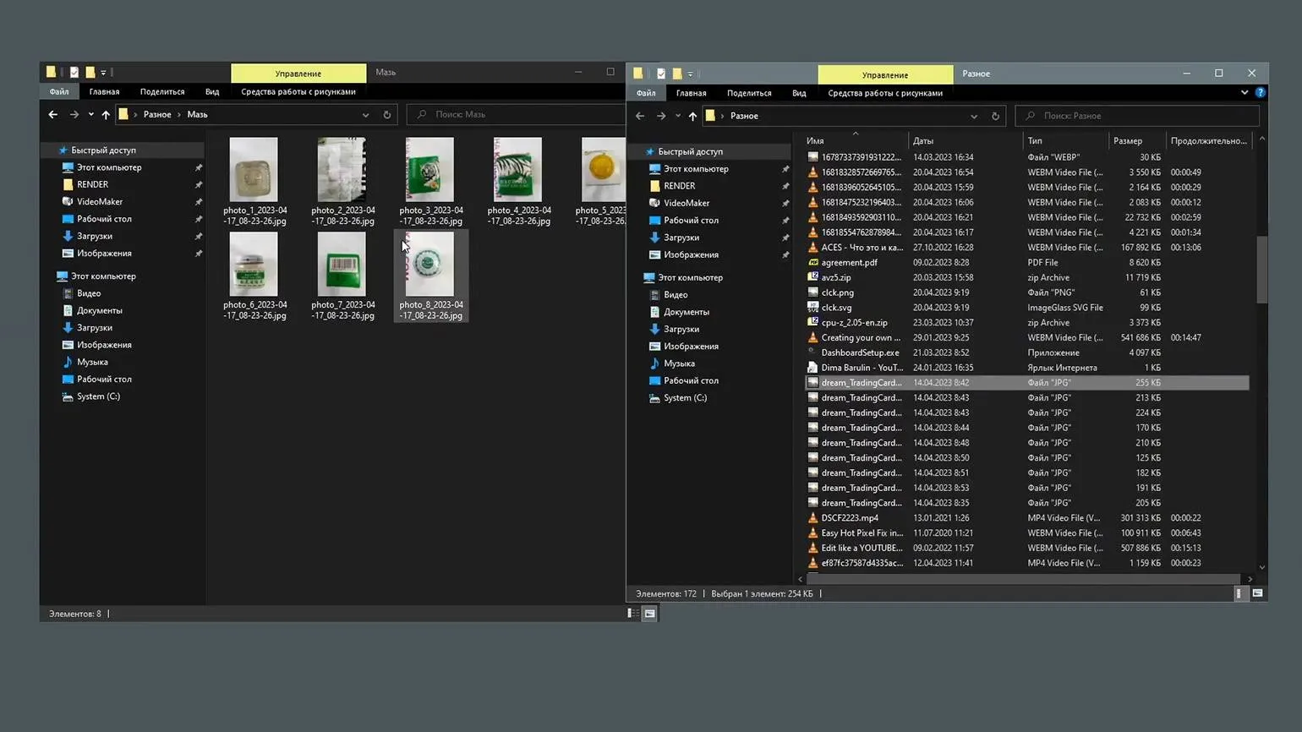Refresh the Разное folder view

[x=995, y=116]
